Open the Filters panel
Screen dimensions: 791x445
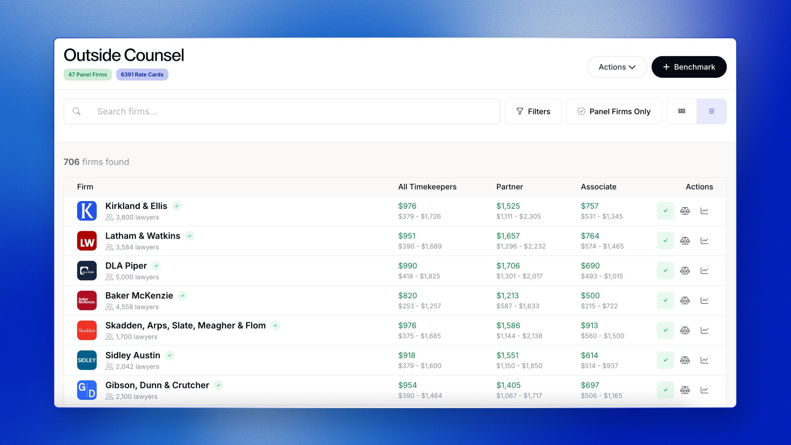coord(533,111)
